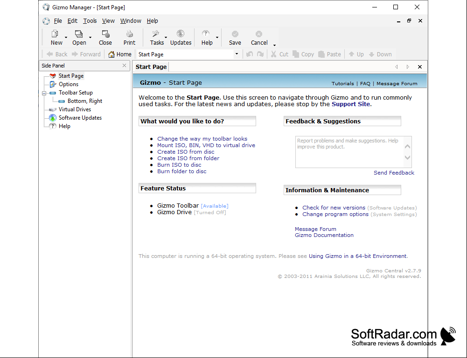
Task: Open the Tutorials link
Action: click(x=343, y=83)
